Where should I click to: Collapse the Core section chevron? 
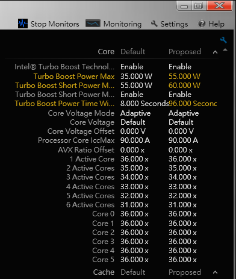(x=215, y=52)
